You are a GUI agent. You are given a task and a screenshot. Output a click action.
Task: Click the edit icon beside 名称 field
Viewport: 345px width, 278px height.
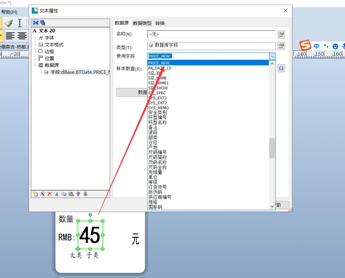pyautogui.click(x=281, y=35)
